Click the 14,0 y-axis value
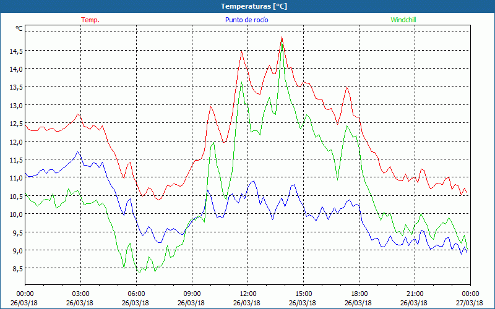Image resolution: width=495 pixels, height=309 pixels. coord(17,69)
